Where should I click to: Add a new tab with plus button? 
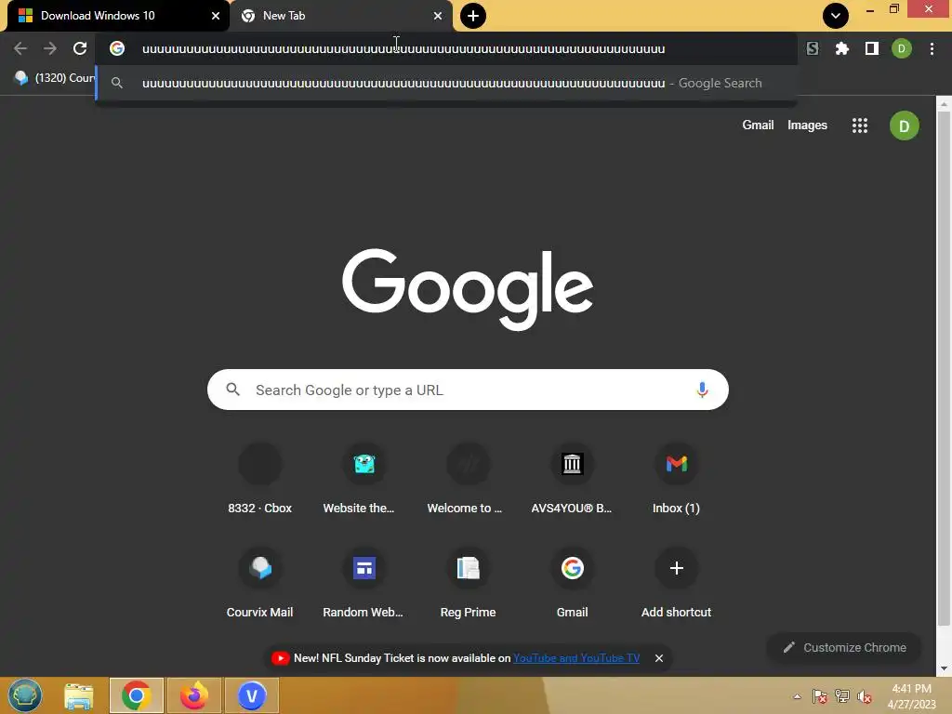[473, 16]
